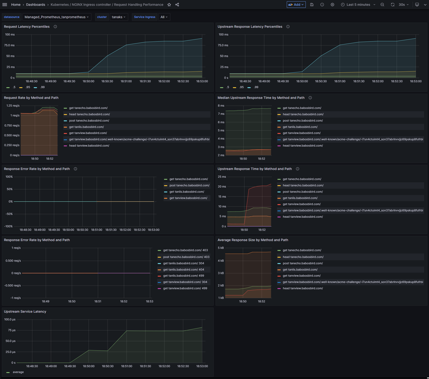Image resolution: width=429 pixels, height=379 pixels.
Task: Open dashboard settings gear
Action: (332, 5)
